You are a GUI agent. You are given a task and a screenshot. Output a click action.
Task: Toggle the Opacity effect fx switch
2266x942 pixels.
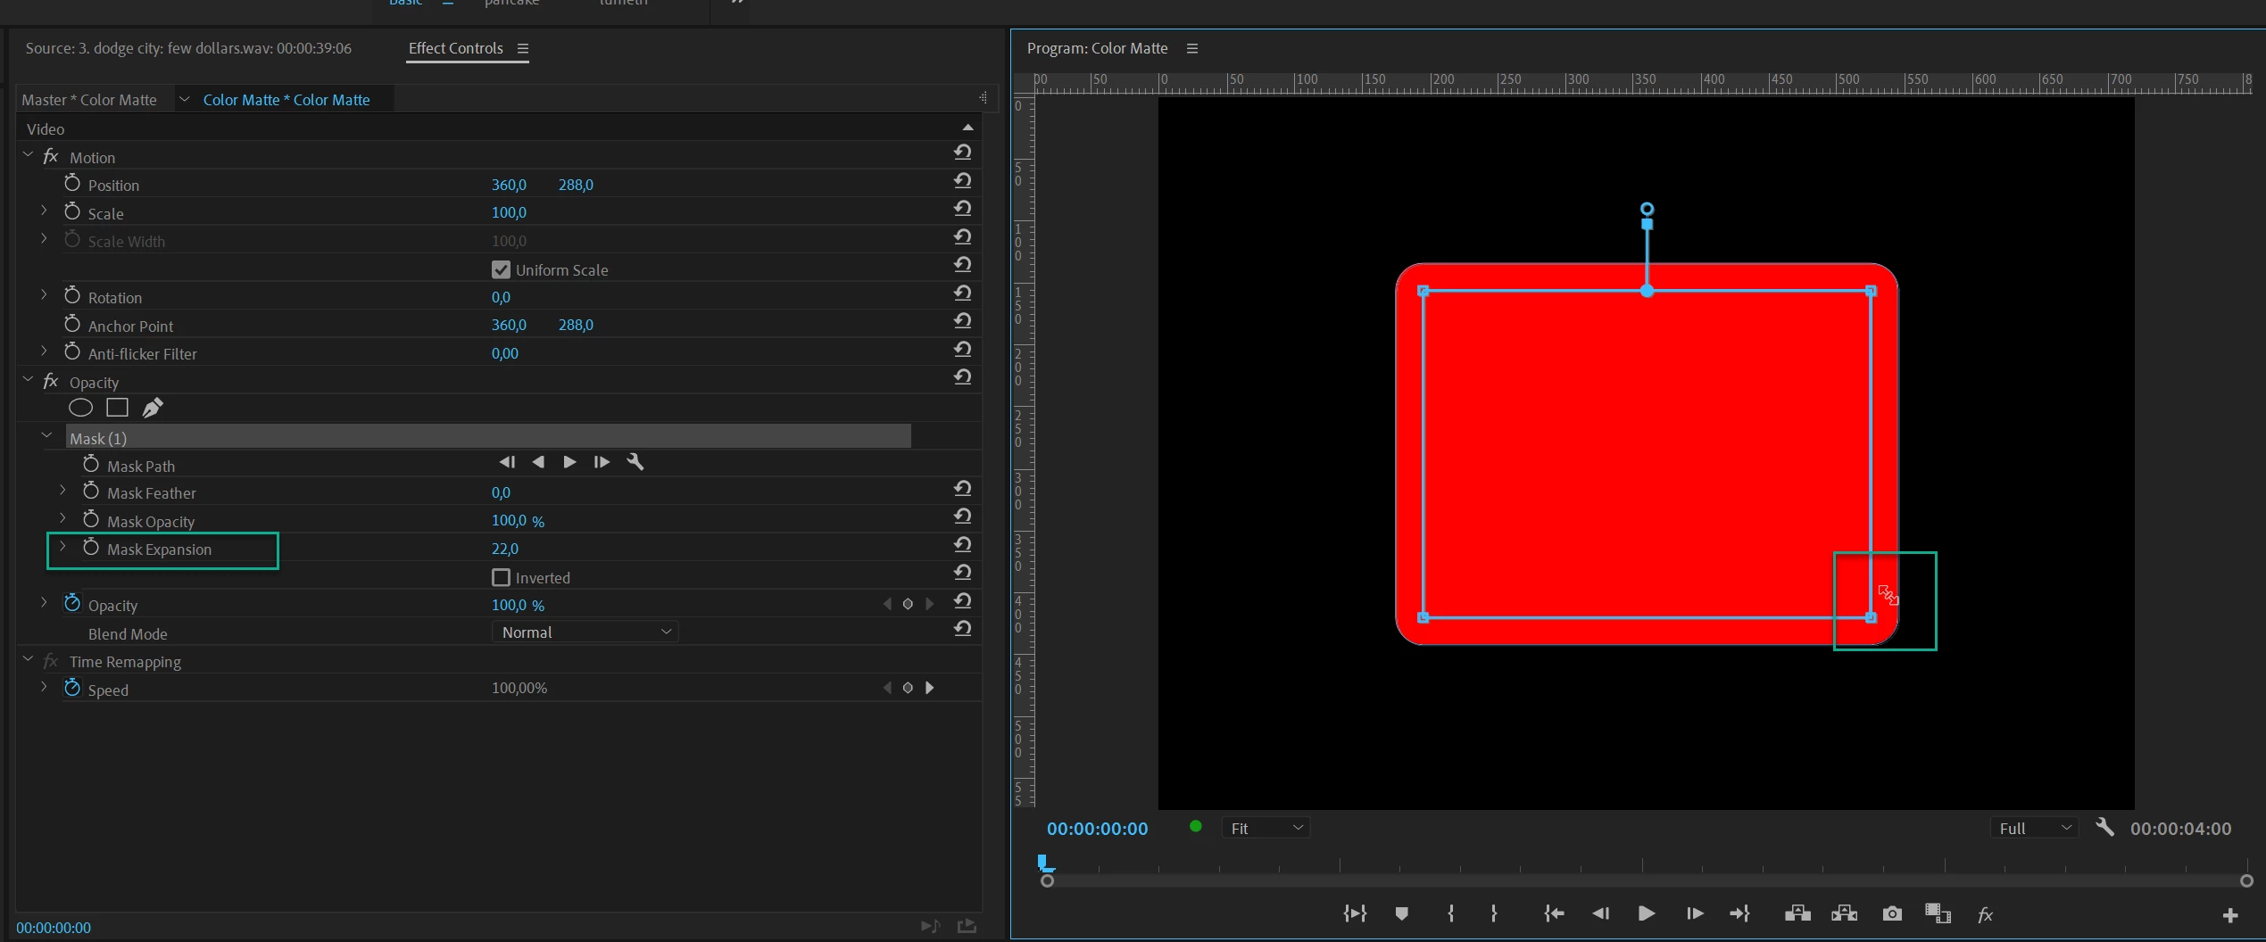pyautogui.click(x=51, y=381)
